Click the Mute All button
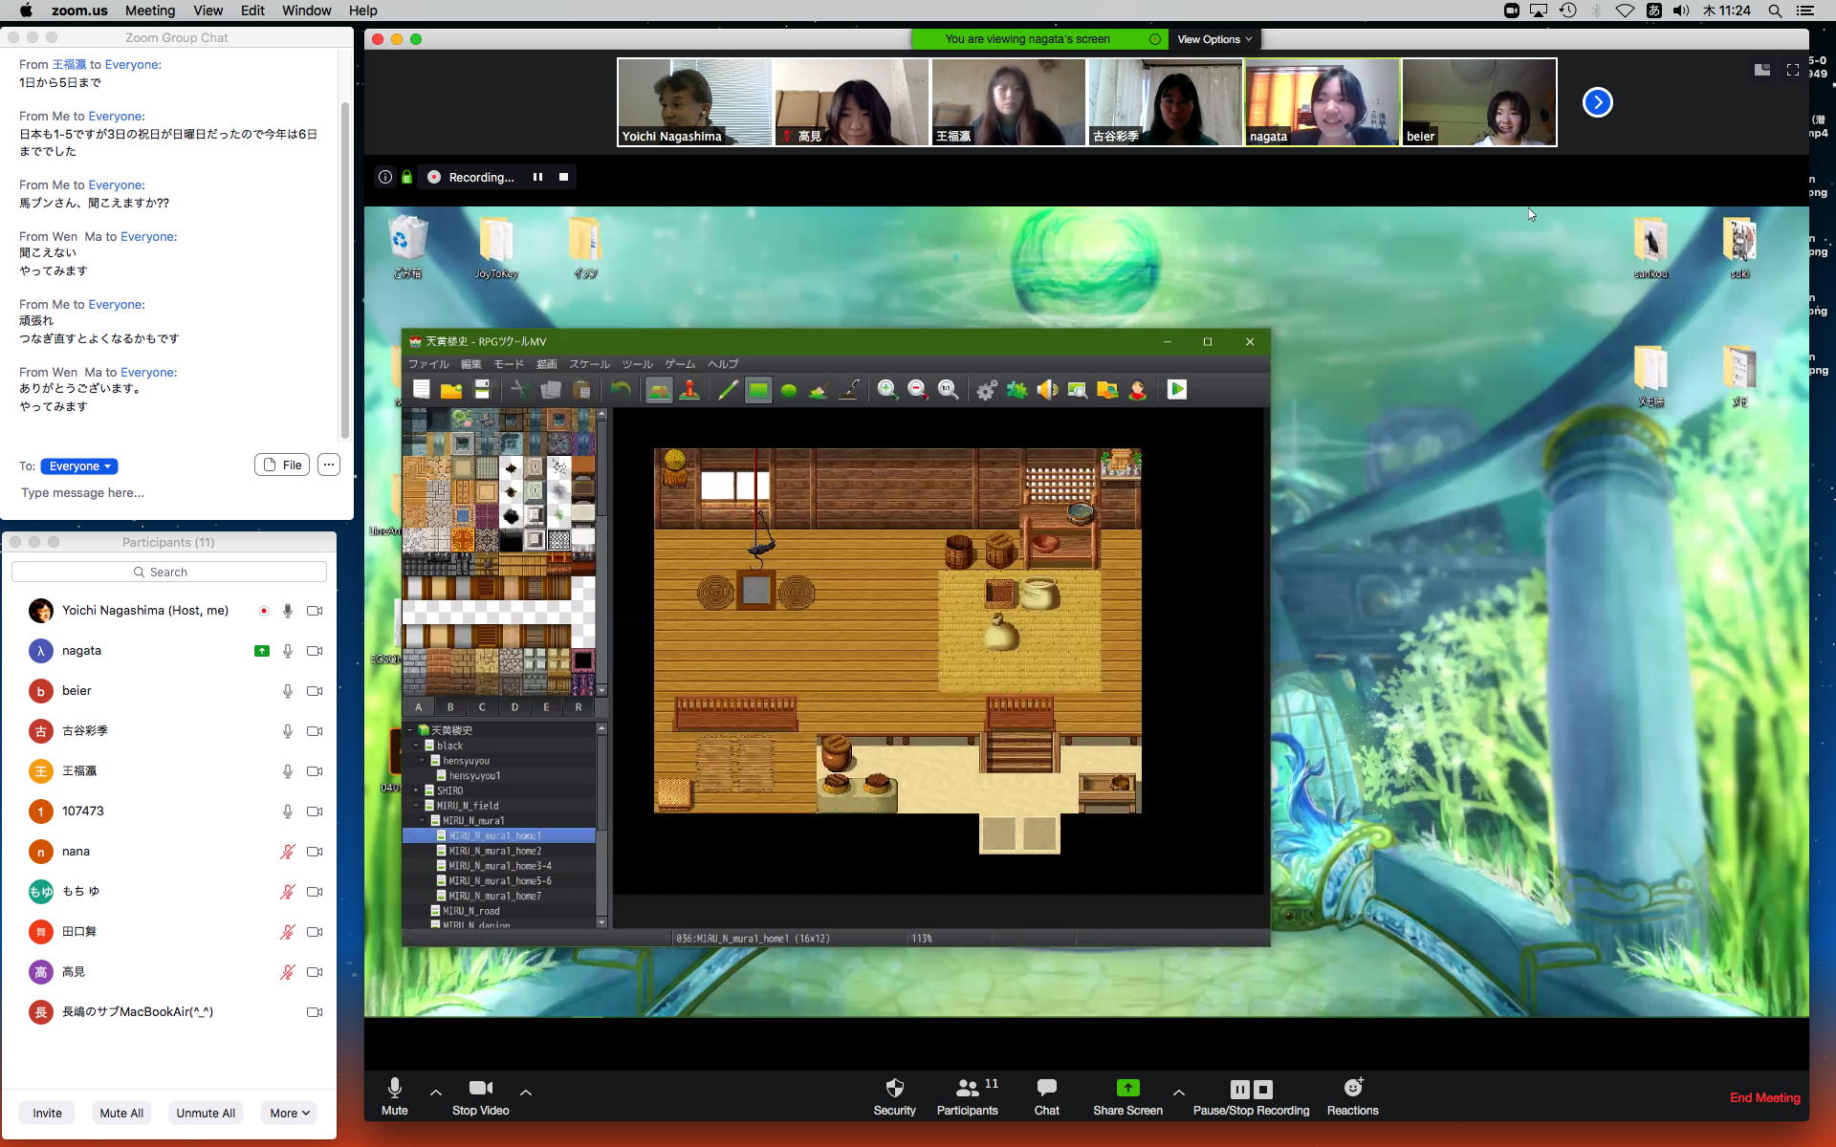1836x1147 pixels. tap(121, 1113)
